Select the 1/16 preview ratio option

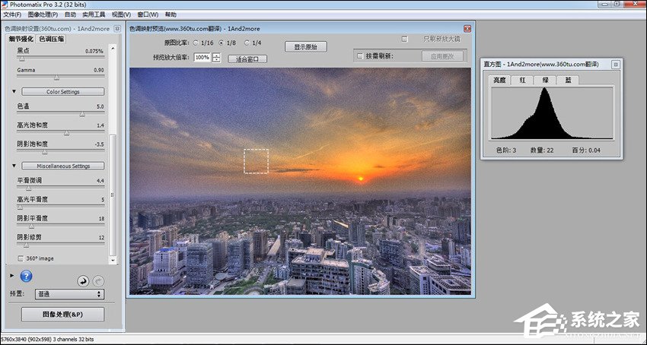pyautogui.click(x=196, y=43)
